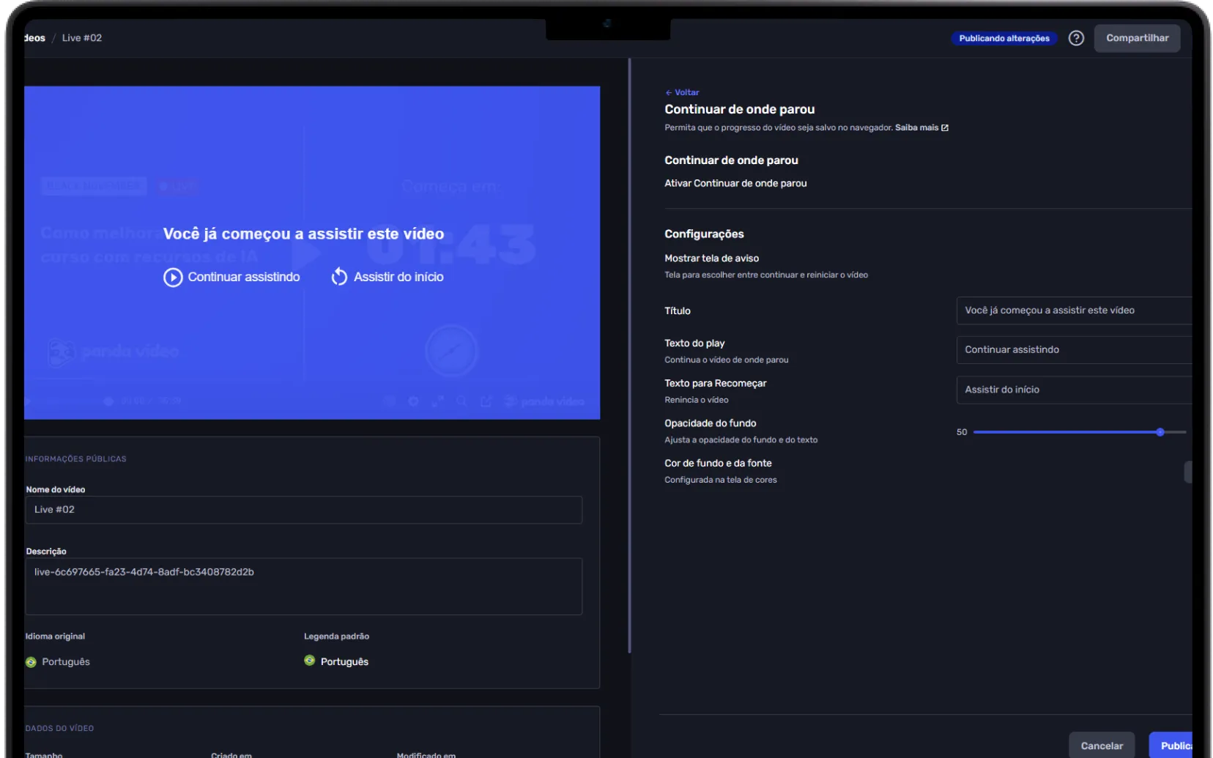Focus the Texto para Recomeçar input field
The height and width of the screenshot is (758, 1213).
click(1075, 390)
